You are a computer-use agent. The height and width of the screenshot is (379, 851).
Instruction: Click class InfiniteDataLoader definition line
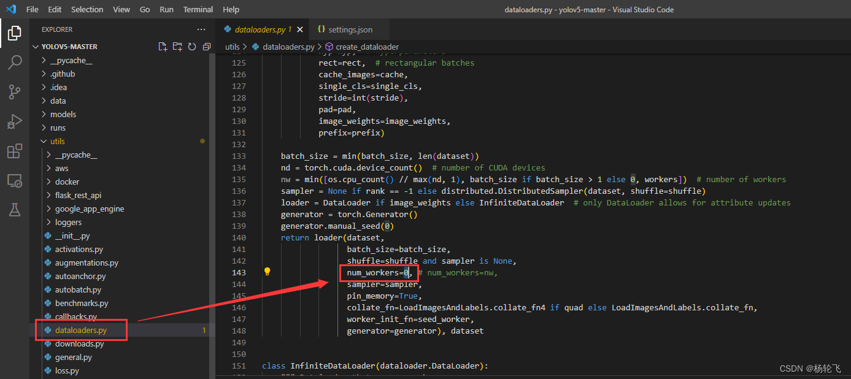pos(374,366)
